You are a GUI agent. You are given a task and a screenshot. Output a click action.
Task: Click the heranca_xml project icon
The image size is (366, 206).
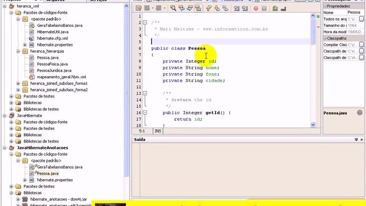coord(11,6)
